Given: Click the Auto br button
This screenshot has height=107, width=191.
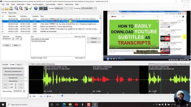Looking at the screenshot, I should pyautogui.click(x=94, y=42).
